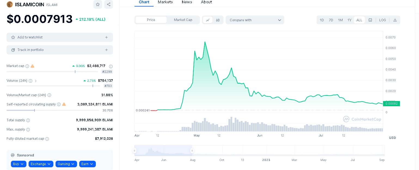
Task: Click the info icon next to Max. supply
Action: pyautogui.click(x=28, y=129)
